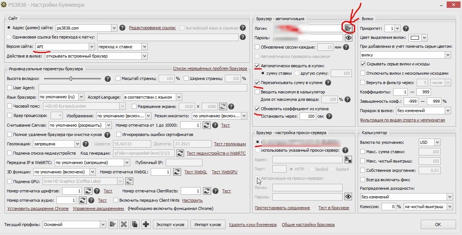Toggle Перезаписывать сумму в купоне checkbox
This screenshot has height=235, width=462.
(x=257, y=83)
